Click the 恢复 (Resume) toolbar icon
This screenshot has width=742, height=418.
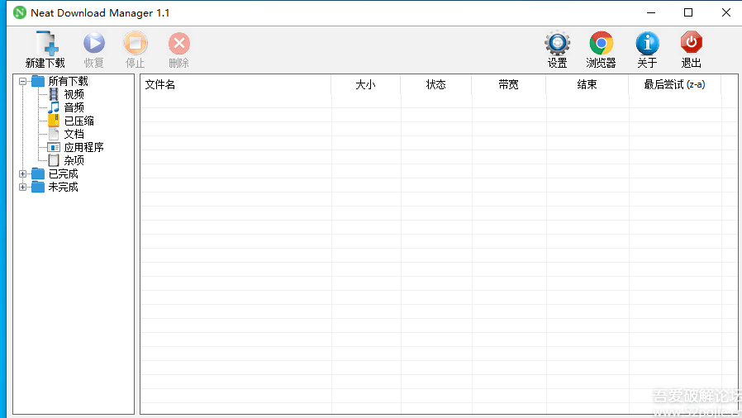(94, 45)
